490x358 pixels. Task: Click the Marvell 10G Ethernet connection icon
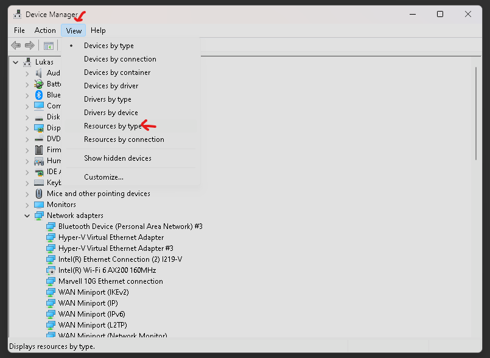coord(51,281)
